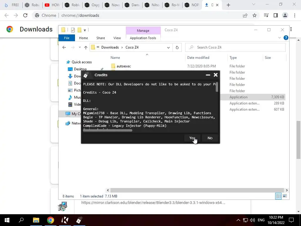Open recent locations dropdown in Explorer

click(x=80, y=47)
